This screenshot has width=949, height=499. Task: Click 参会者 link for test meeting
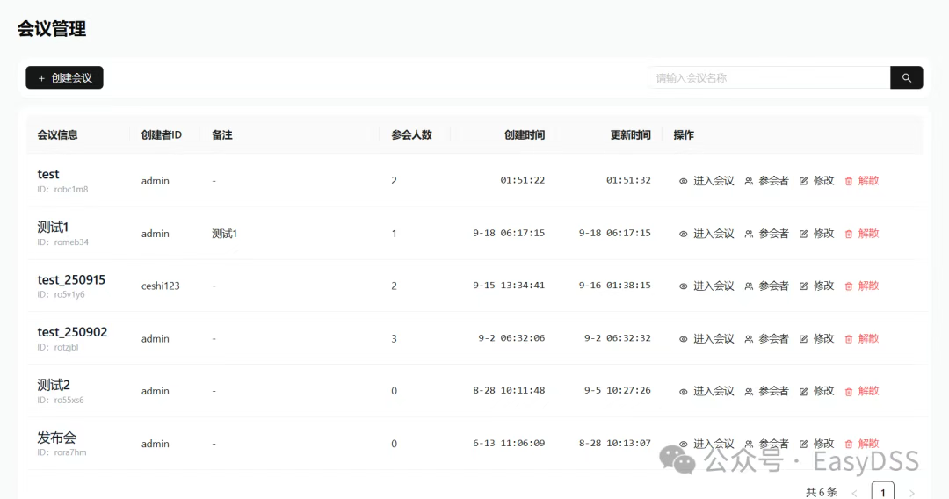click(773, 181)
